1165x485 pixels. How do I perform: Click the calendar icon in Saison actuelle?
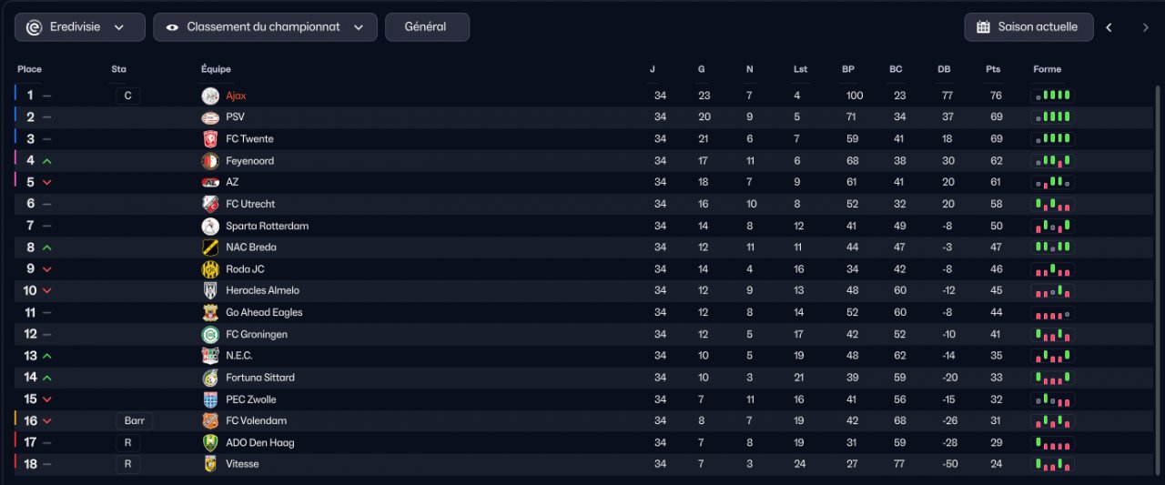tap(983, 27)
